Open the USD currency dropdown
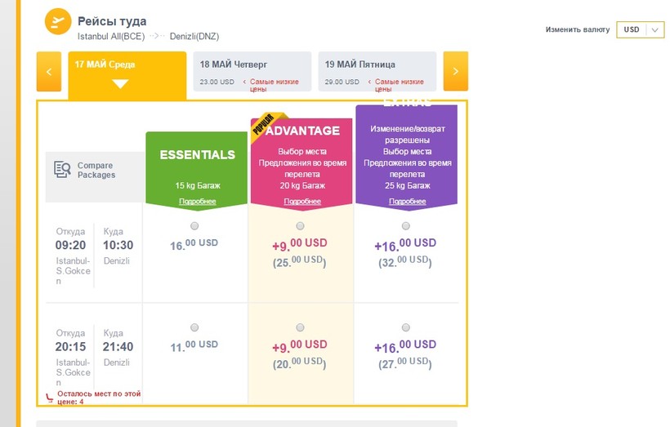The width and height of the screenshot is (670, 427). point(640,29)
